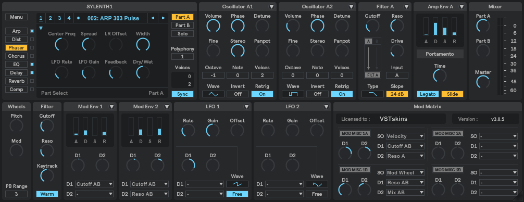This screenshot has width=524, height=202.
Task: Switch to the Chorus effect tab
Action: point(16,56)
